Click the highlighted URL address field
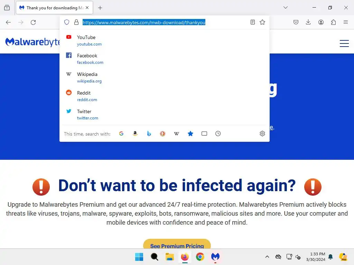This screenshot has height=265, width=354. coord(144,22)
